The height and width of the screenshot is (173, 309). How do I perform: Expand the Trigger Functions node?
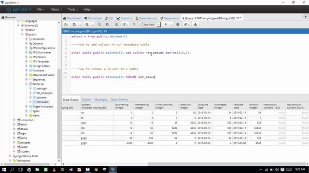[x=27, y=107]
